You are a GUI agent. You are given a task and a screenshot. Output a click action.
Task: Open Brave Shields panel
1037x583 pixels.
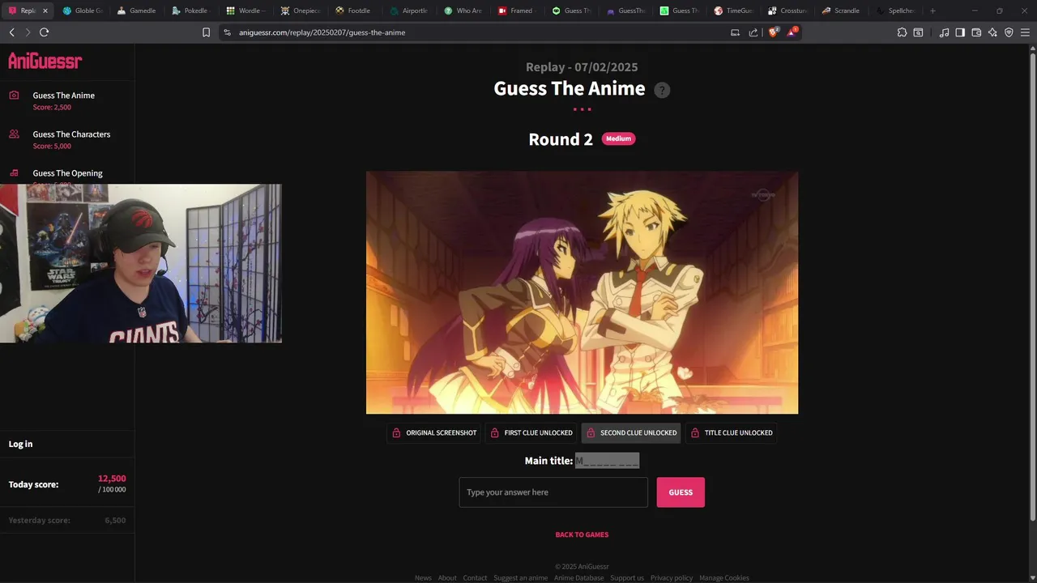tap(773, 32)
